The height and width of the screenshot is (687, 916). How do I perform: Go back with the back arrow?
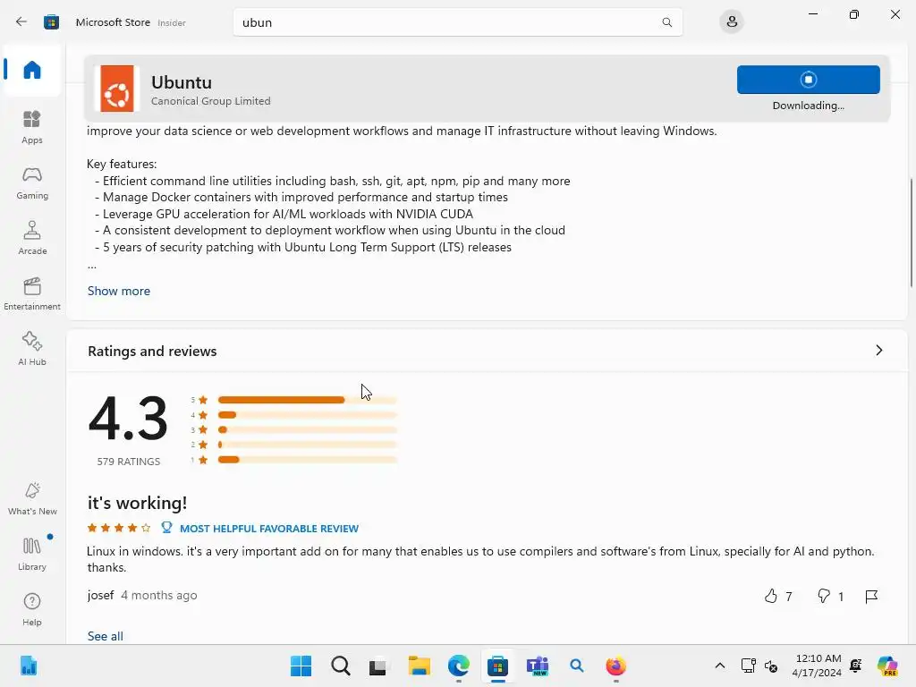pos(21,22)
